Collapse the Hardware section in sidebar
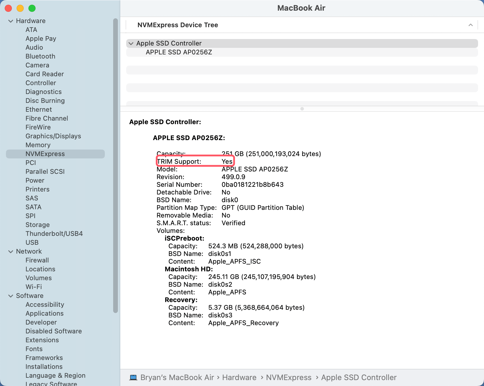This screenshot has width=484, height=386. [11, 21]
